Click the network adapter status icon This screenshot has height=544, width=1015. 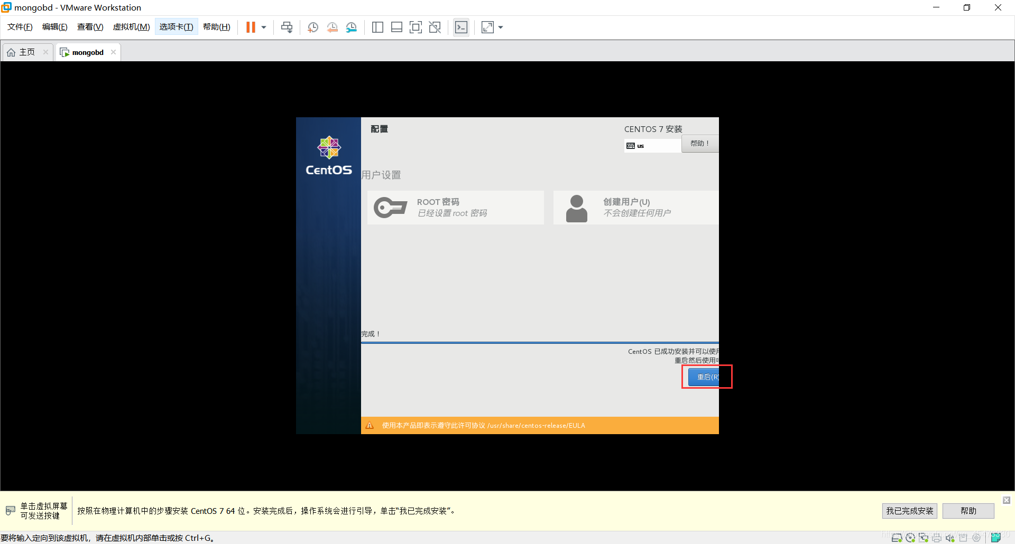924,538
